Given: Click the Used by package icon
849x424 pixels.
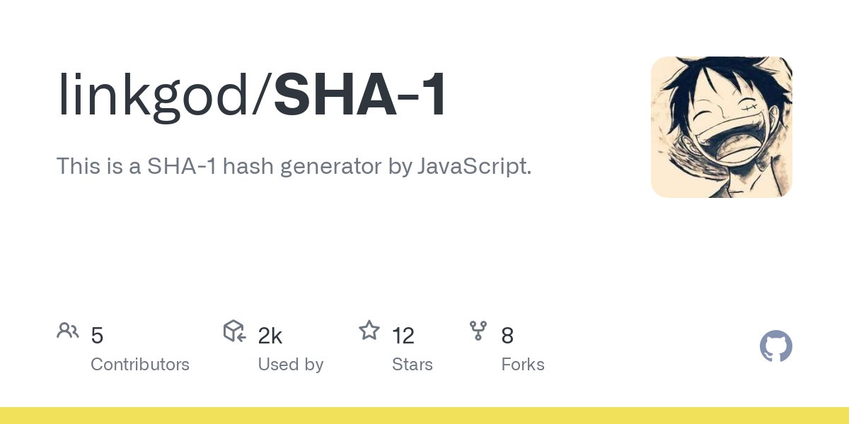Looking at the screenshot, I should pyautogui.click(x=234, y=331).
